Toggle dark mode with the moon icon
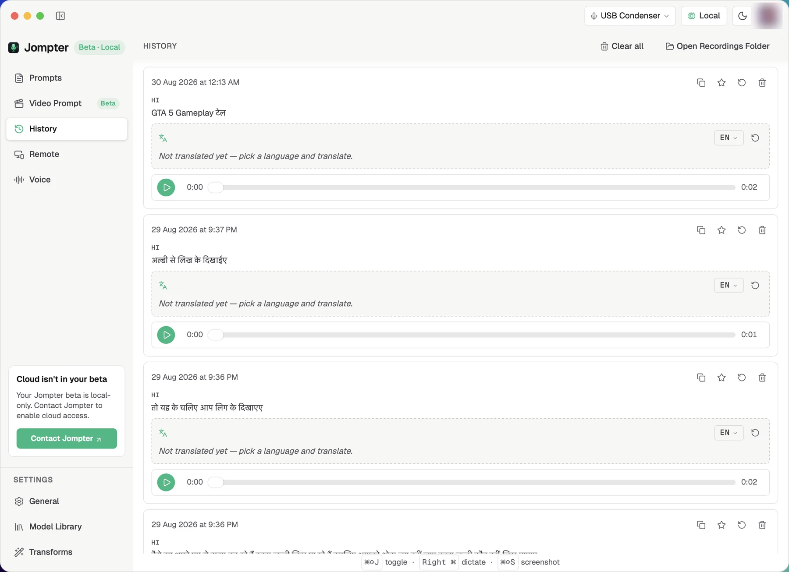This screenshot has height=572, width=789. pyautogui.click(x=742, y=16)
